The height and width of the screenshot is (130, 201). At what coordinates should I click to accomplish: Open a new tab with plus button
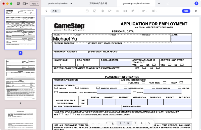coord(159,4)
